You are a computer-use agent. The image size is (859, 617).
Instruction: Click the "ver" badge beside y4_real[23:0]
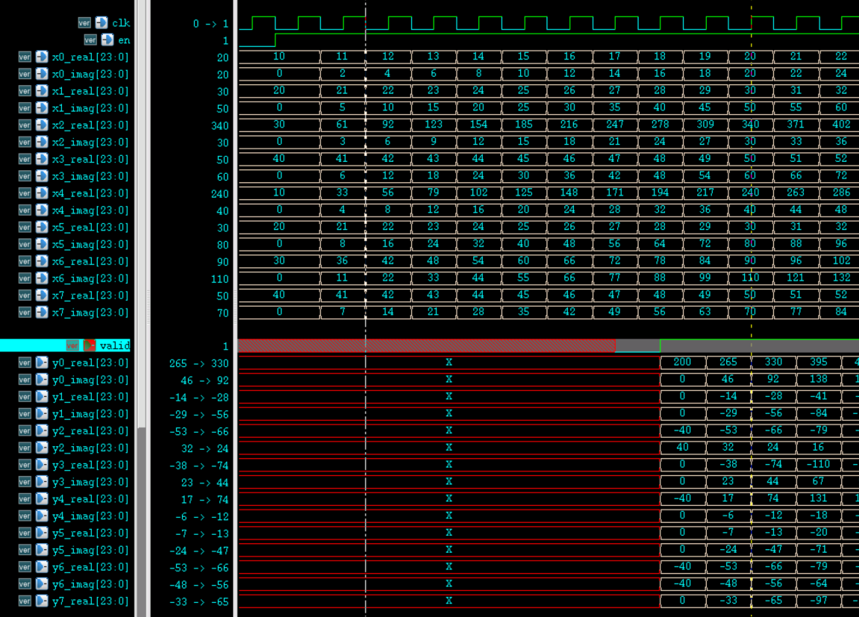[24, 499]
